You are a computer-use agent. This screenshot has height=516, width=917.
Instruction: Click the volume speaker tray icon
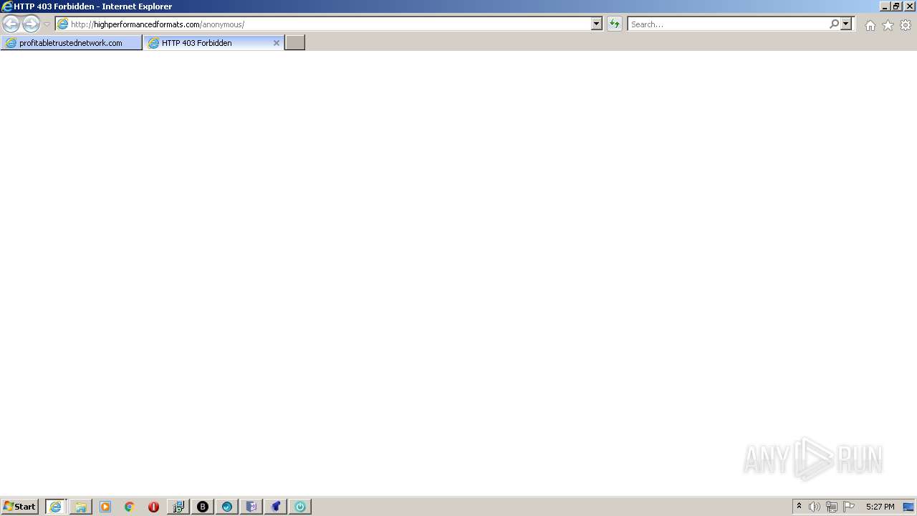point(815,507)
